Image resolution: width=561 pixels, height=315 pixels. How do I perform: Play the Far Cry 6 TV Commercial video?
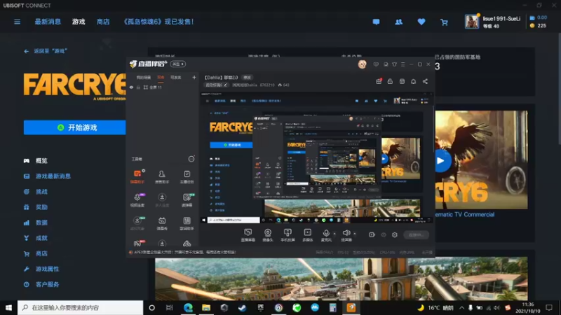click(441, 161)
